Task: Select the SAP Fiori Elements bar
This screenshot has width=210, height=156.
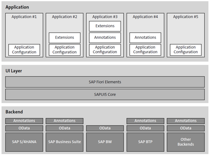Action: pos(105,82)
